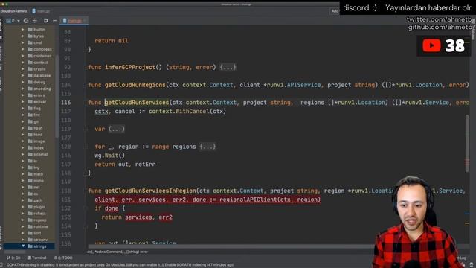Click the hash folder icon
Image resolution: width=476 pixels, height=268 pixels.
pyautogui.click(x=30, y=128)
